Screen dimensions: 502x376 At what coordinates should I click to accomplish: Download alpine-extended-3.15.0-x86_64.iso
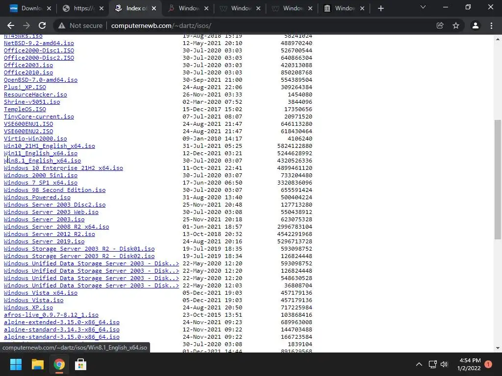[61, 323]
